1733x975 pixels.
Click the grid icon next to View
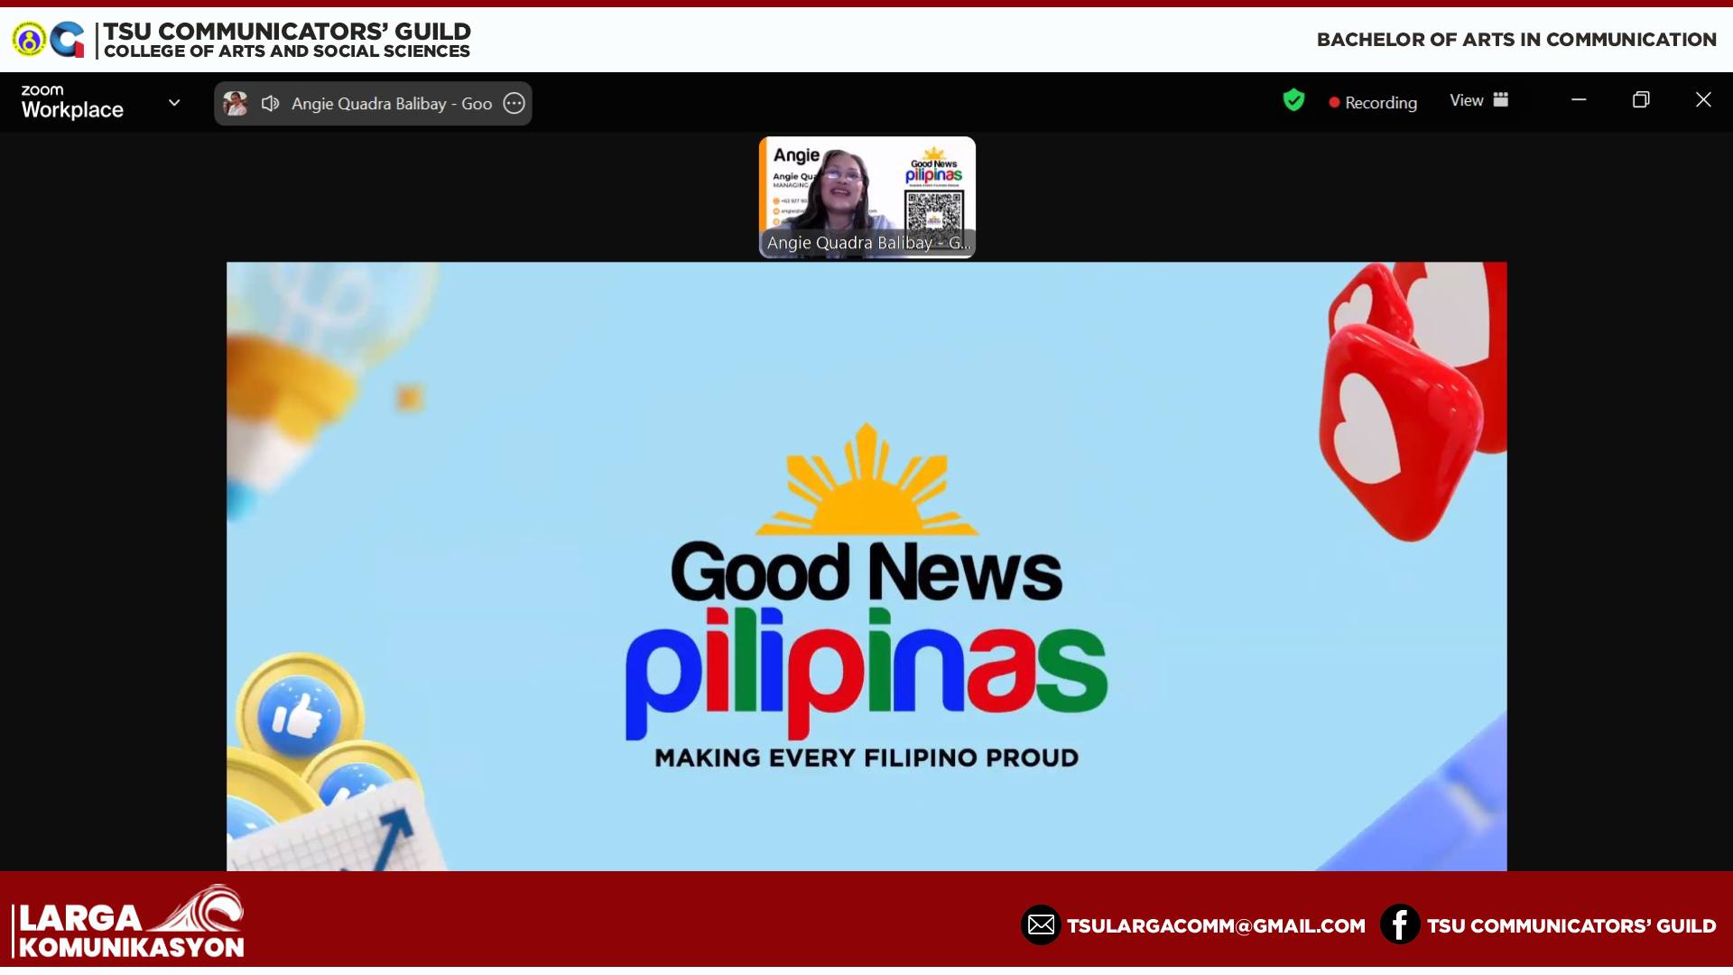click(1501, 100)
